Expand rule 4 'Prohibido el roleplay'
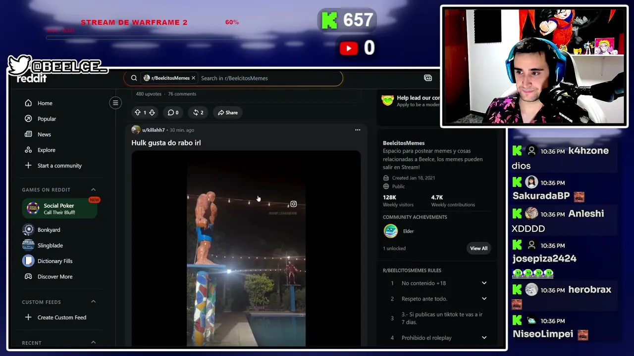The width and height of the screenshot is (634, 356). (484, 338)
